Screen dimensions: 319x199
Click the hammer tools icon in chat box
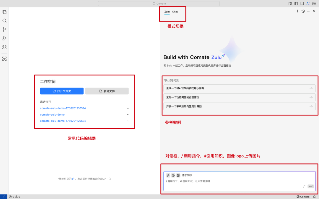pos(168,175)
